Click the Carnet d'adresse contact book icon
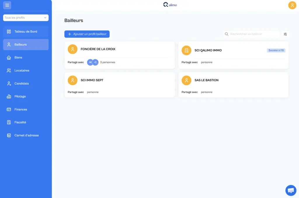The image size is (299, 198). tap(9, 135)
